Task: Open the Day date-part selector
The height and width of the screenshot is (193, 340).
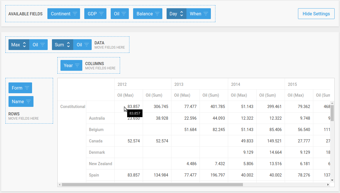Action: [176, 14]
